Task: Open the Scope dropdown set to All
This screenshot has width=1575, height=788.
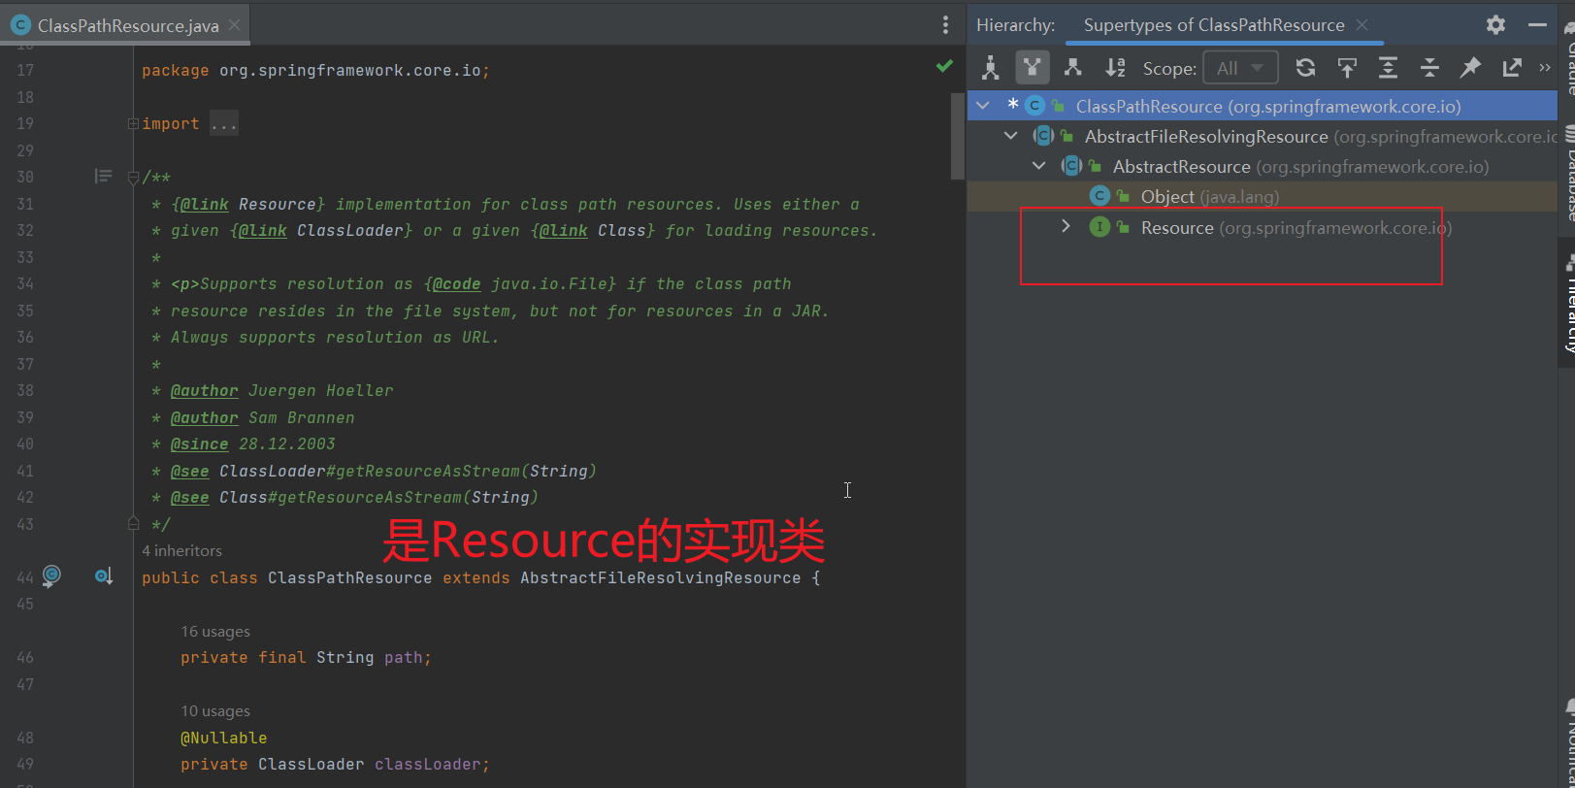Action: tap(1240, 68)
